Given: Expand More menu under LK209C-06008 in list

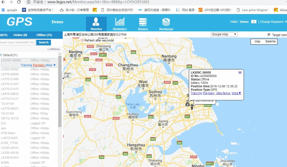Looking at the screenshot, I should point(51,65).
